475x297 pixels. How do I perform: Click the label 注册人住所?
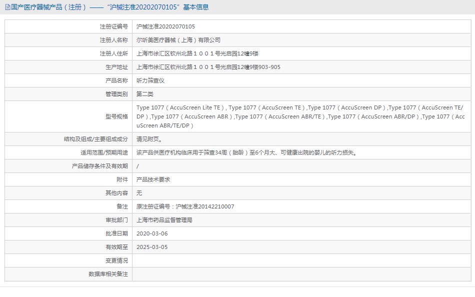(x=114, y=53)
